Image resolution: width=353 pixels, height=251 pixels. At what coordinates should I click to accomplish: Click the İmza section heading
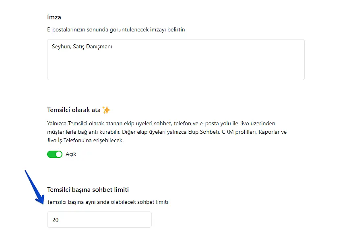[x=54, y=17]
